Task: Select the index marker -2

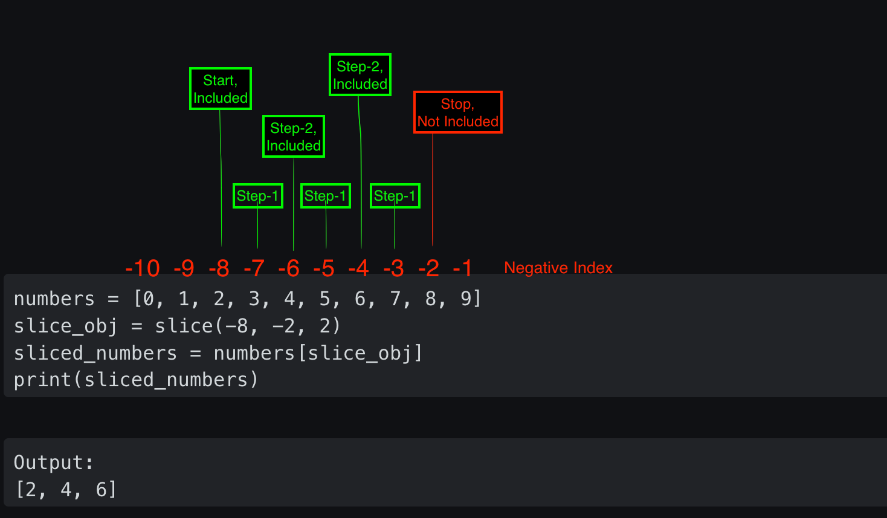Action: click(430, 268)
